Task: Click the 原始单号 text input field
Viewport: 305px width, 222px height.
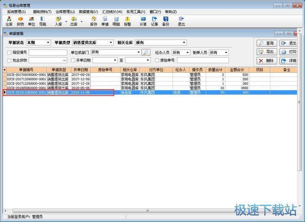Action: tap(203, 60)
